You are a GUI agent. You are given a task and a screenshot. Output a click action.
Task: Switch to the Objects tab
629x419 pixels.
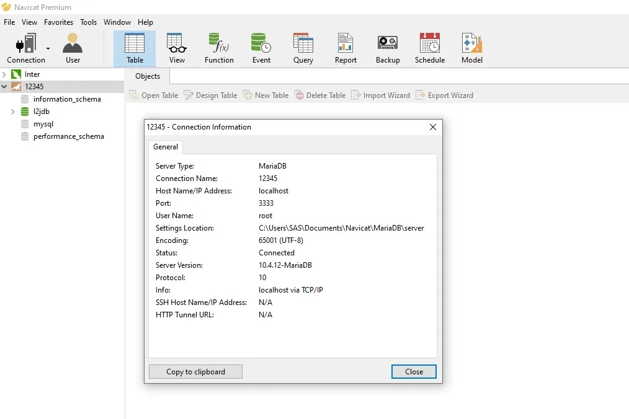(x=147, y=76)
